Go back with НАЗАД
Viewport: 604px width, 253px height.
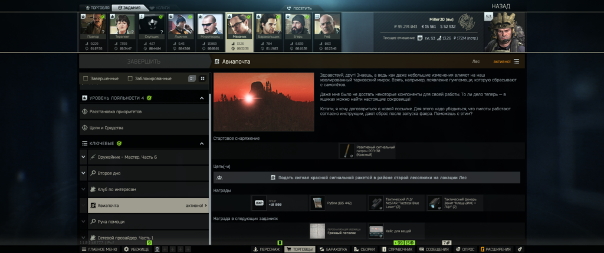click(501, 6)
